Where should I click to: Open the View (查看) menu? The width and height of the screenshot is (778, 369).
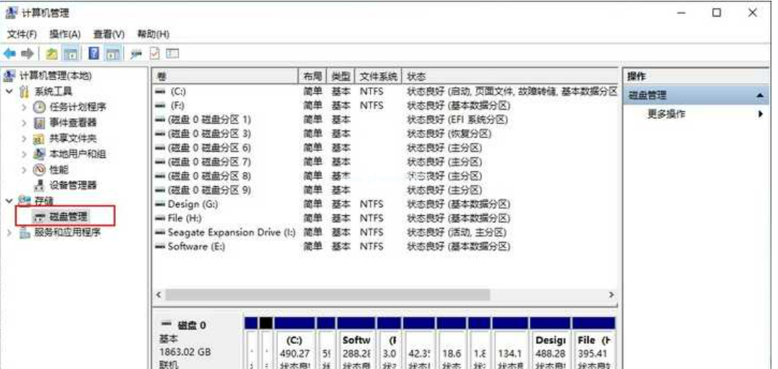pos(109,34)
